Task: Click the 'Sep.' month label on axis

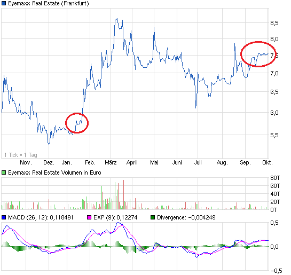Action: [x=245, y=163]
